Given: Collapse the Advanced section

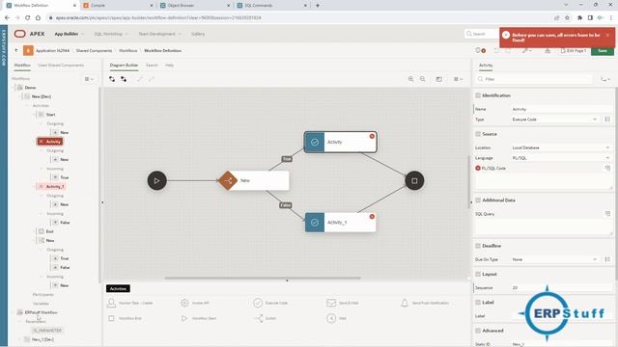Looking at the screenshot, I should point(478,331).
